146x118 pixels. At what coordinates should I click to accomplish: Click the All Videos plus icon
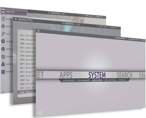click(3, 41)
